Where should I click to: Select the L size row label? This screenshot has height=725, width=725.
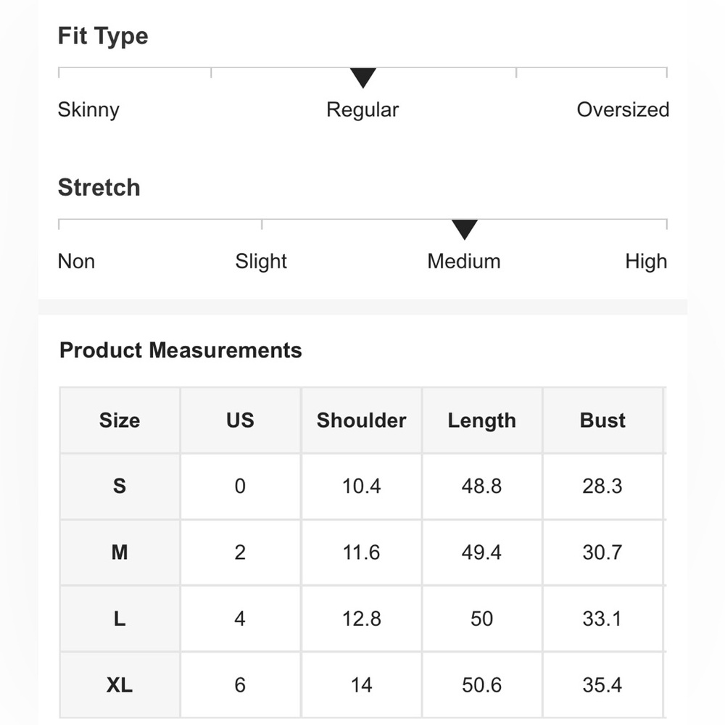tap(120, 618)
